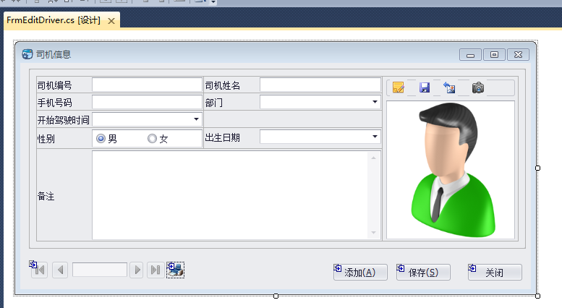Click the driver avatar picture
The image size is (562, 308).
pyautogui.click(x=451, y=170)
